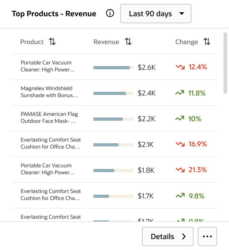Image resolution: width=229 pixels, height=250 pixels.
Task: Click the Product column header
Action: point(32,42)
